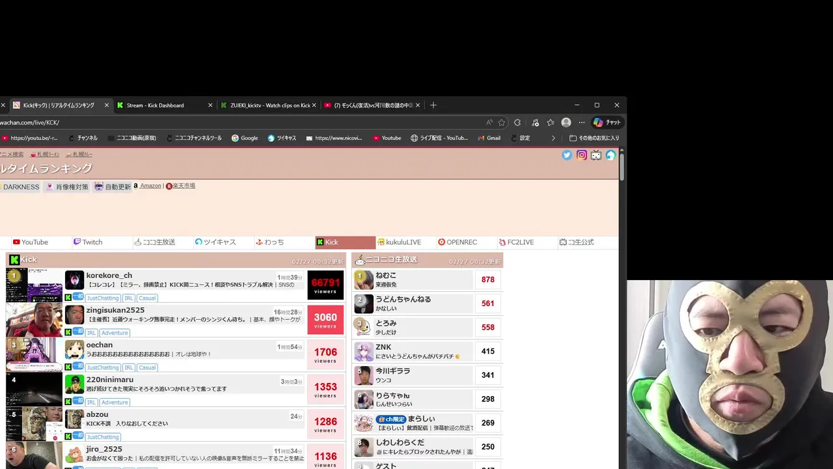The width and height of the screenshot is (833, 469).
Task: Open the Other favorites folder
Action: tap(594, 138)
